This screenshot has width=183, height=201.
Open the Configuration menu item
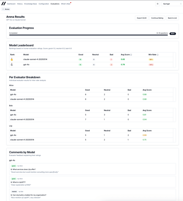pyautogui.click(x=44, y=4)
